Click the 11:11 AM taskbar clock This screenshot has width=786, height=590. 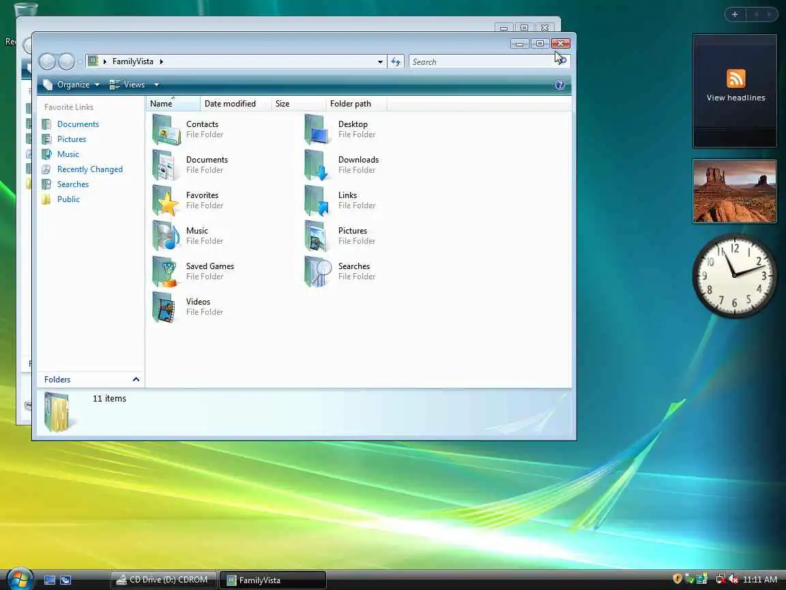tap(760, 580)
